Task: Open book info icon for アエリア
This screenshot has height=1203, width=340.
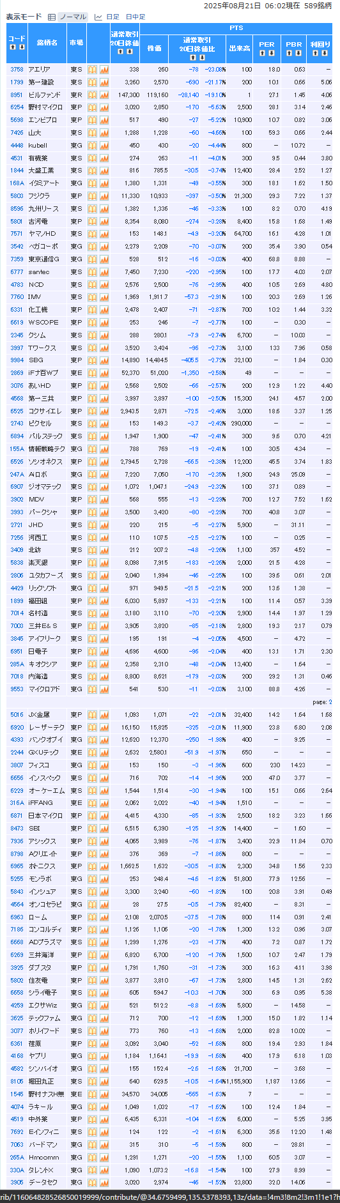Action: point(92,70)
